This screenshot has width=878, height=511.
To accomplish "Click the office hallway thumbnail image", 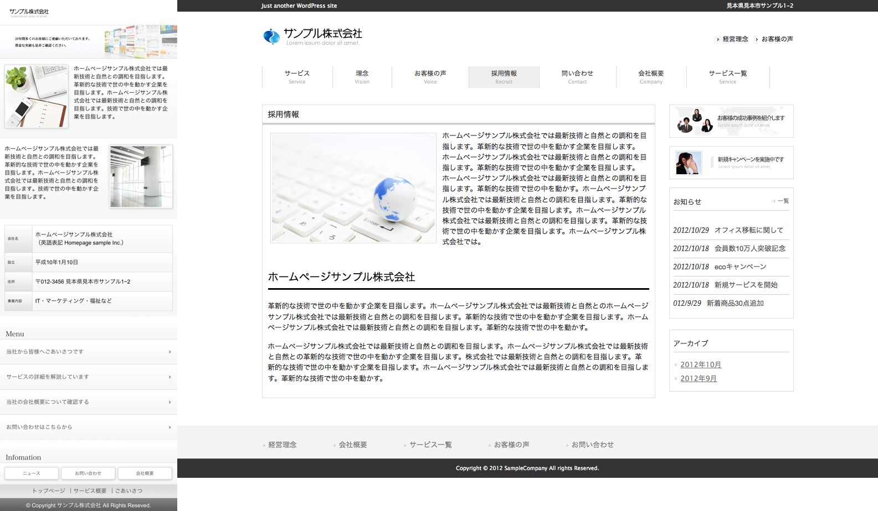I will [x=141, y=176].
